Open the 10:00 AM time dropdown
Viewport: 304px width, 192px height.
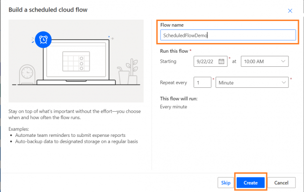pyautogui.click(x=265, y=61)
